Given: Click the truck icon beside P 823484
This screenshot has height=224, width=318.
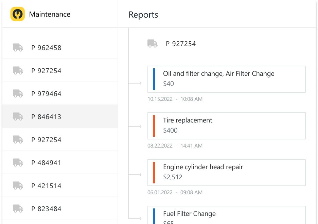Looking at the screenshot, I should click(18, 209).
